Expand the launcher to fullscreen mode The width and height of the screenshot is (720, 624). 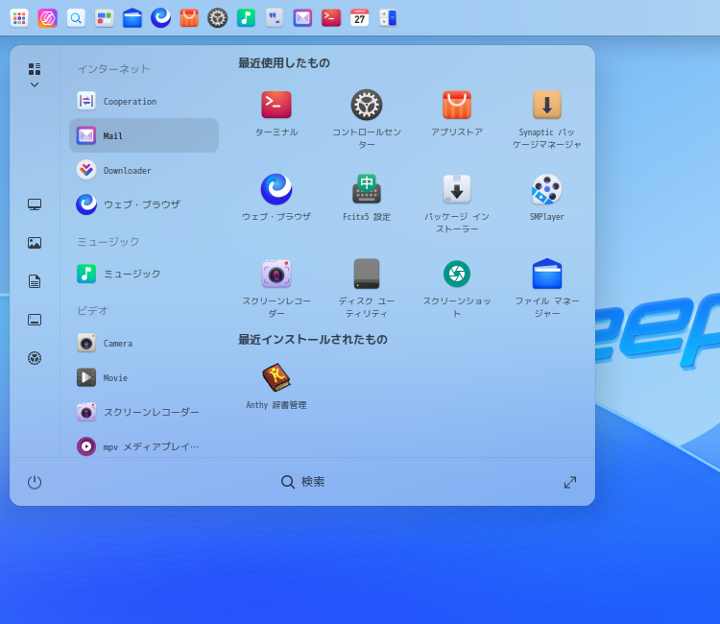[570, 482]
